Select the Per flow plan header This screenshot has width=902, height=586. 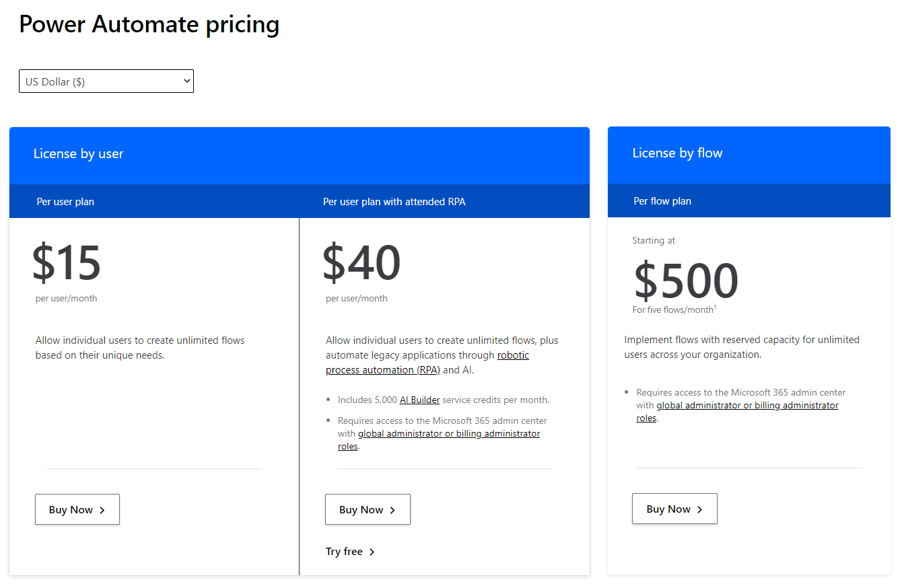tap(662, 201)
